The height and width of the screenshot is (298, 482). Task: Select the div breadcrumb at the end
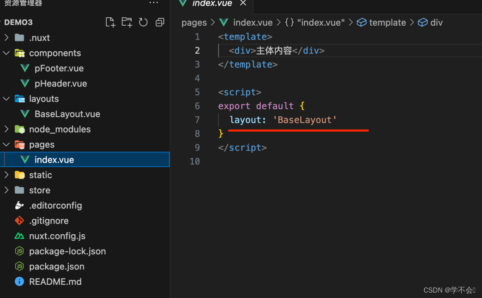coord(436,22)
